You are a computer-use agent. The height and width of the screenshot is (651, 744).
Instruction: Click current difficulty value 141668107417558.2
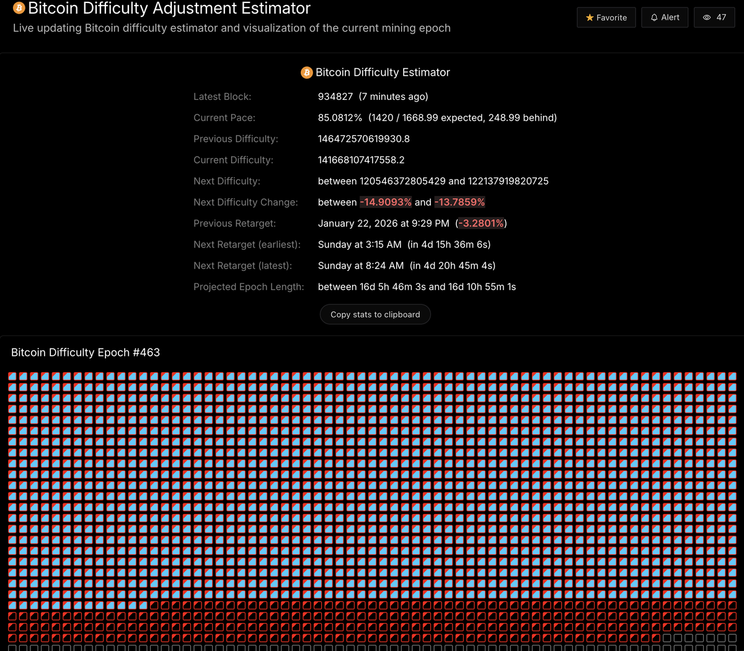pyautogui.click(x=361, y=160)
